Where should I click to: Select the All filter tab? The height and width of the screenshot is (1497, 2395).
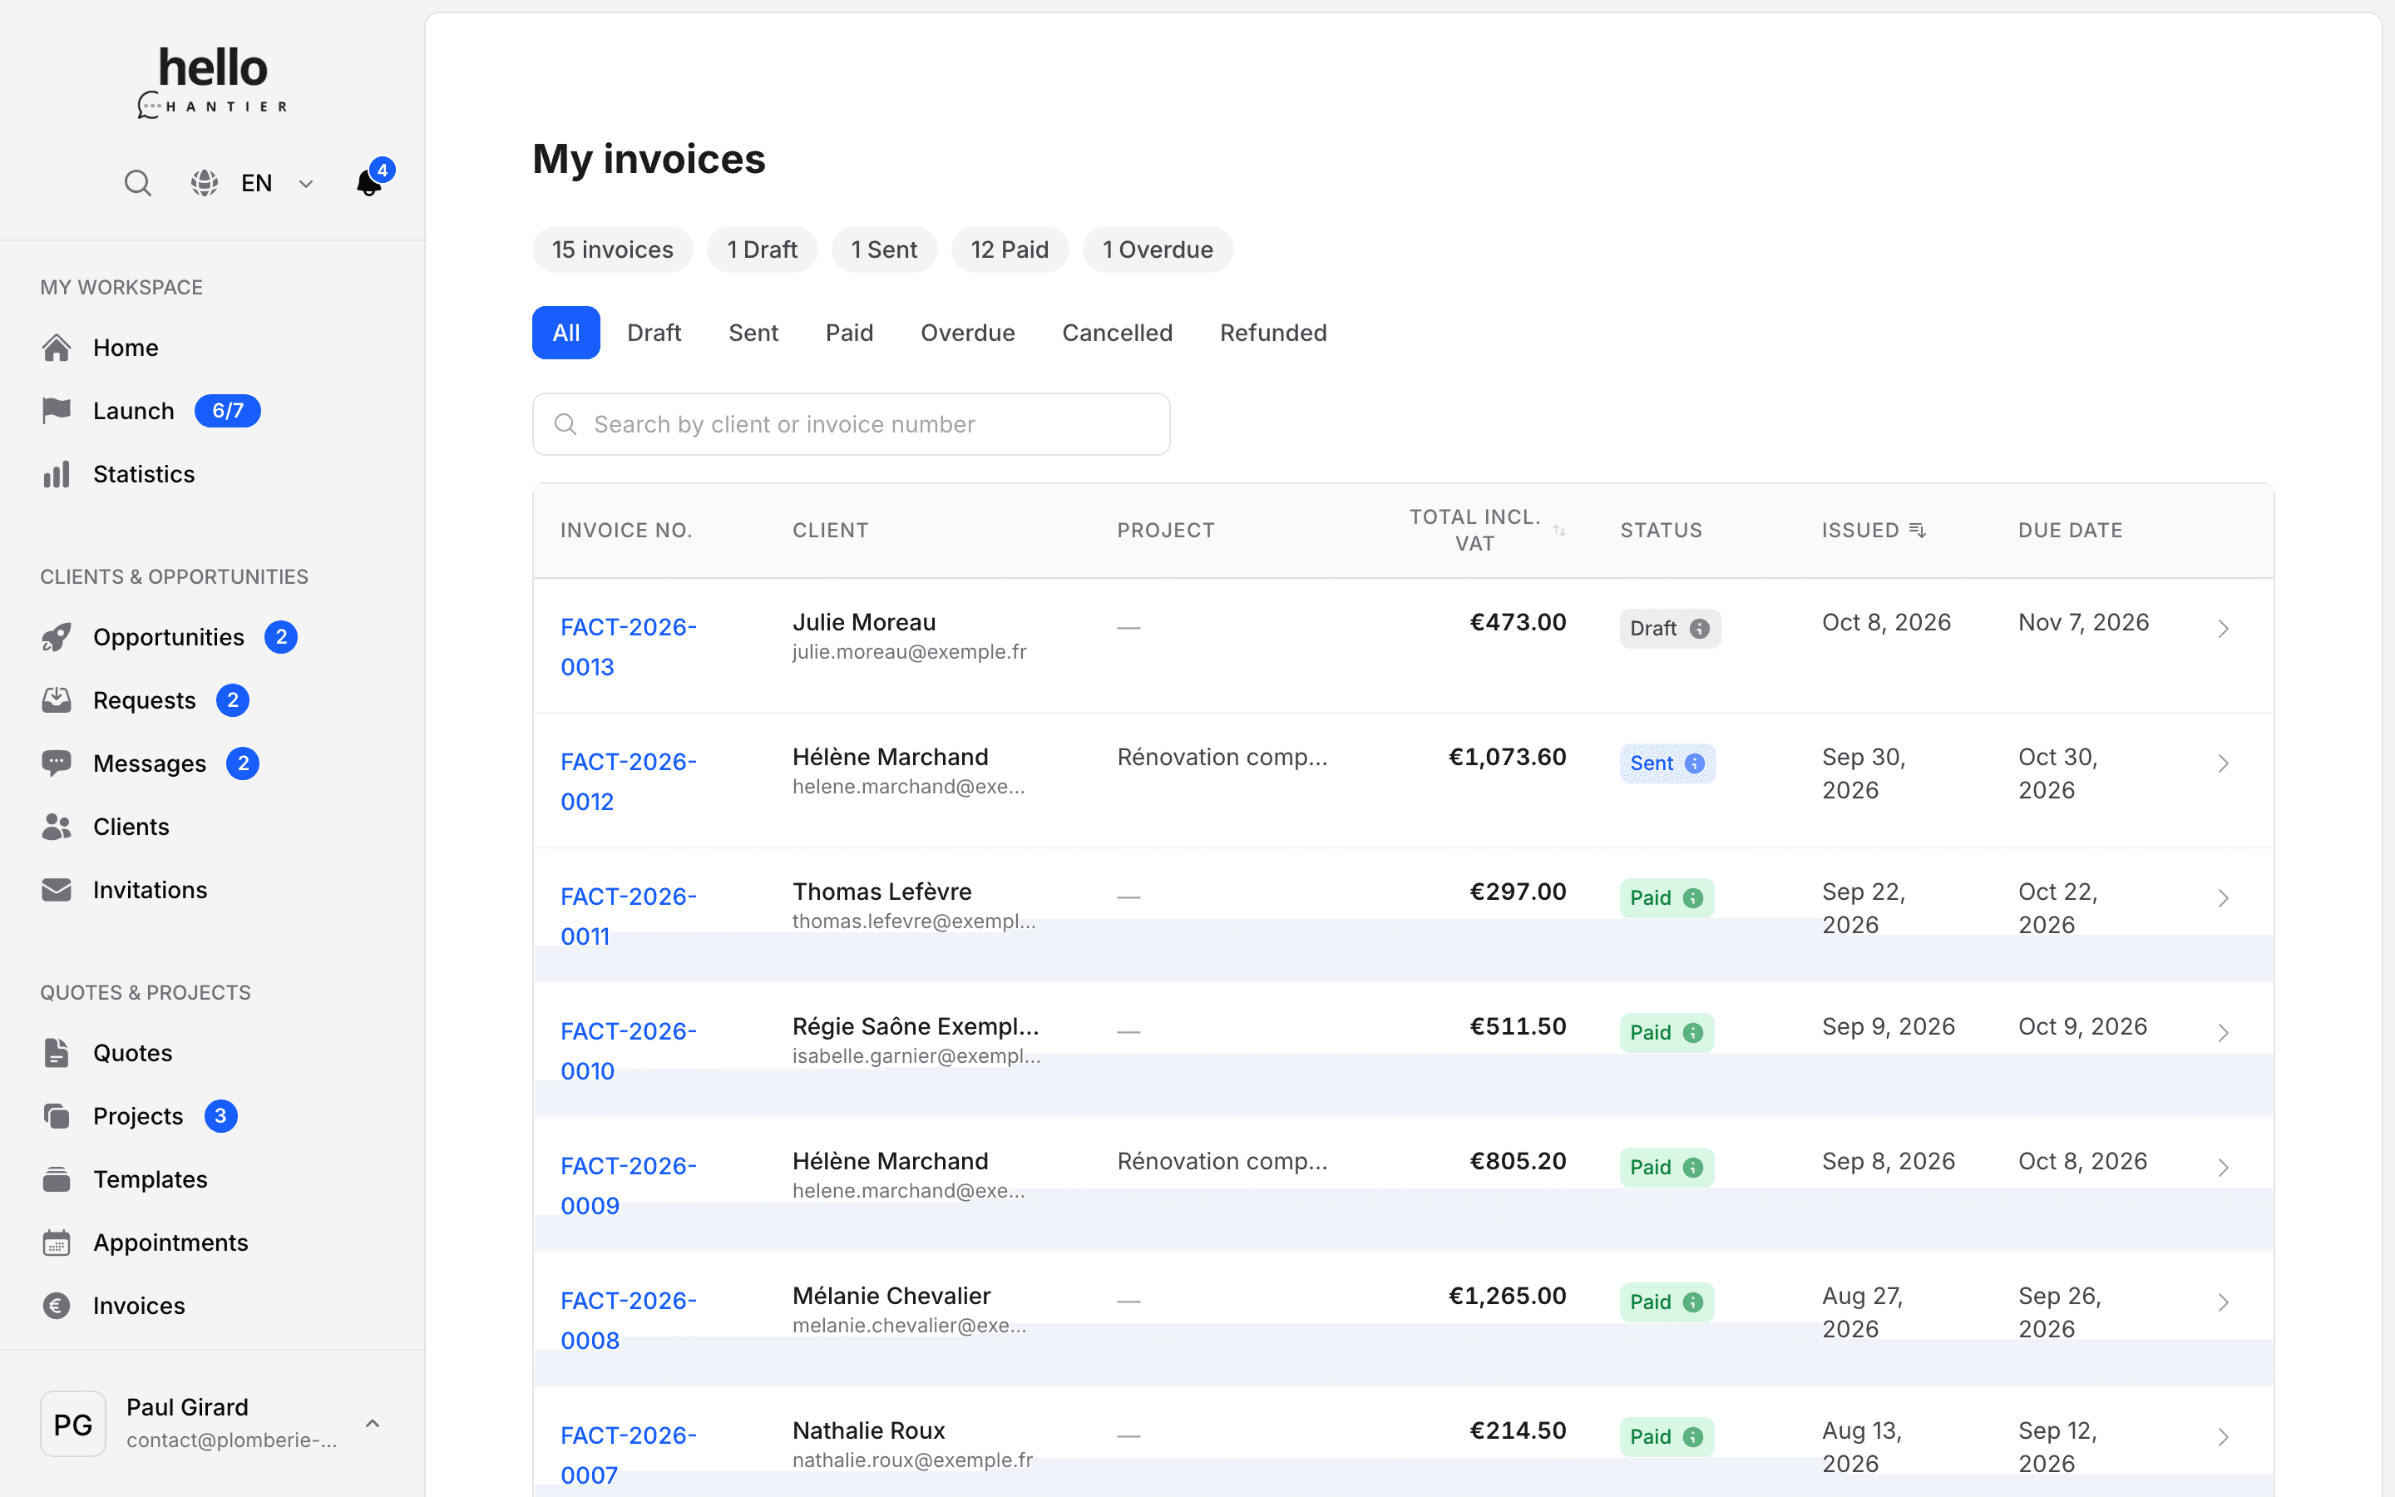[x=566, y=333]
